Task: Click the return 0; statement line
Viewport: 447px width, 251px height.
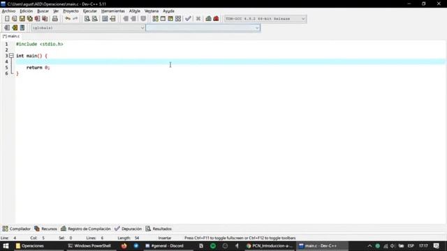Action: point(38,68)
